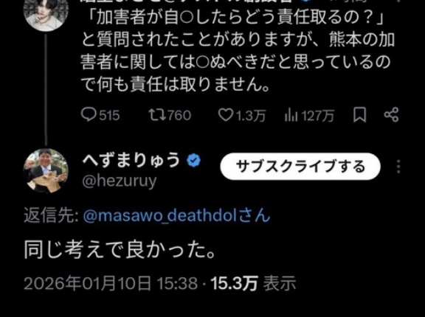
Task: Bookmark the top post
Action: [359, 115]
